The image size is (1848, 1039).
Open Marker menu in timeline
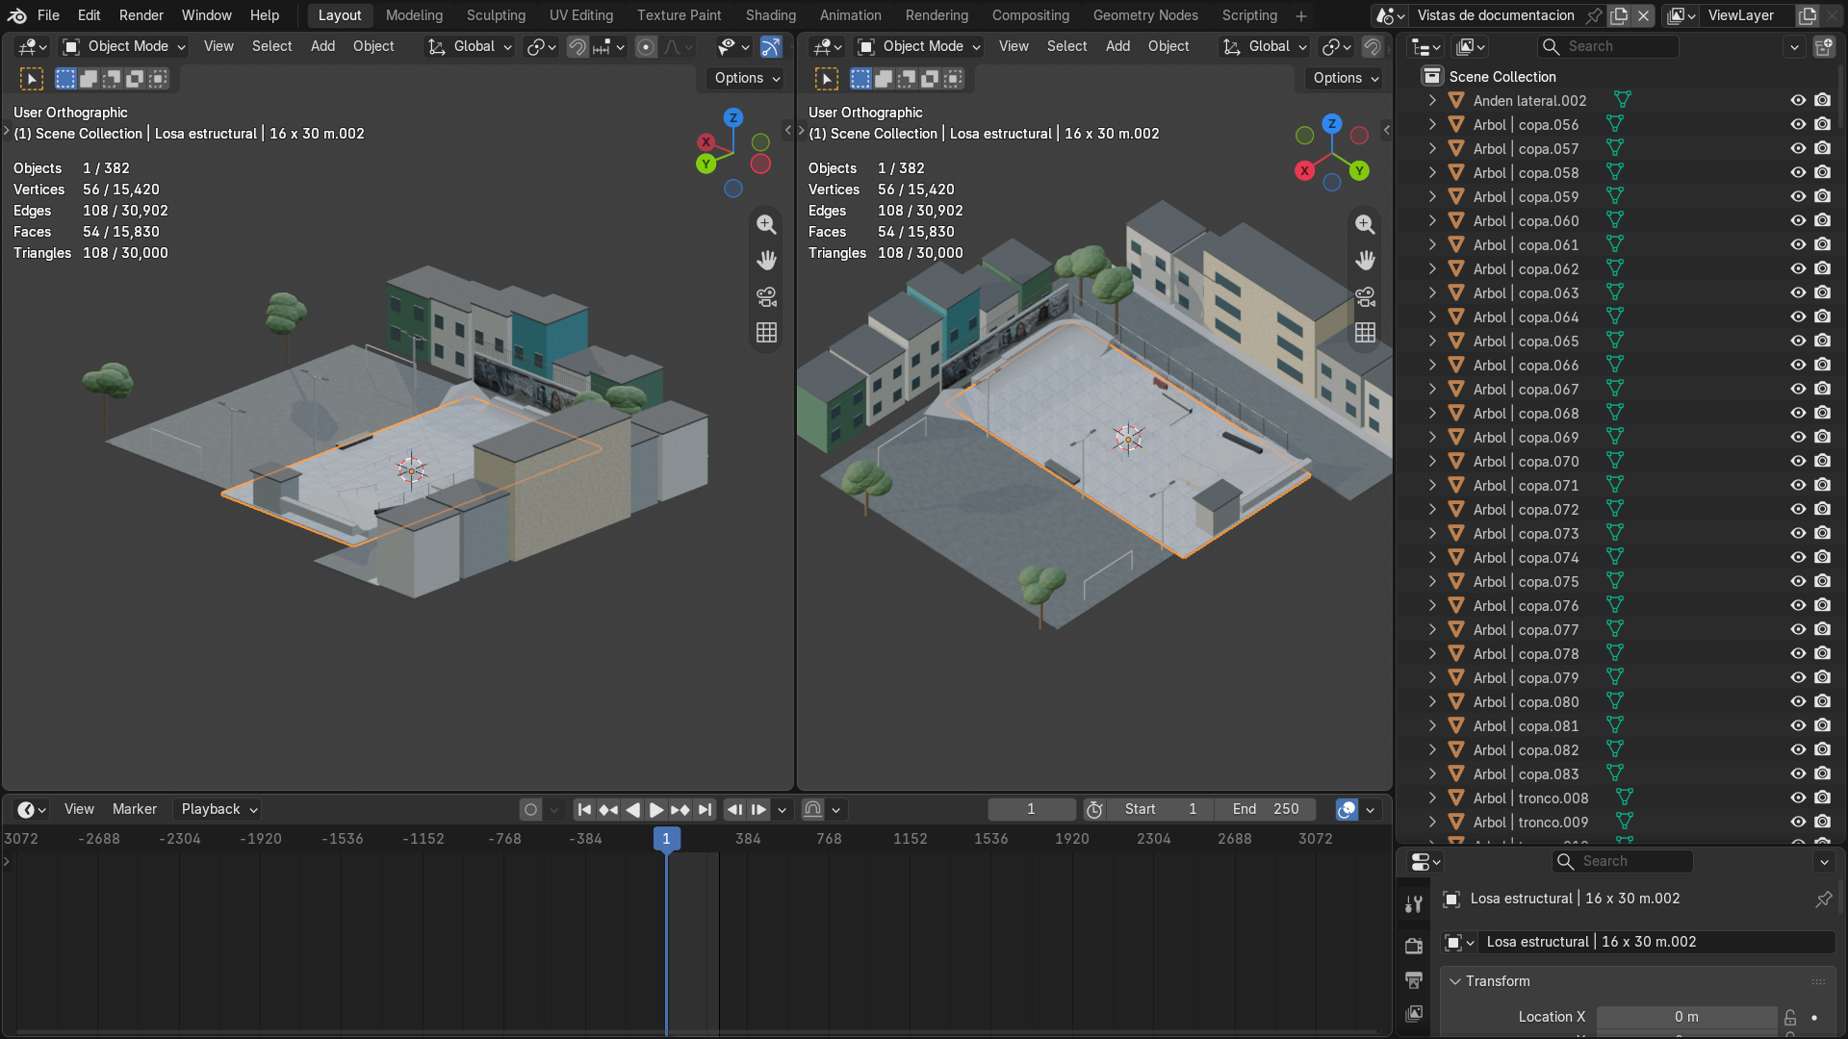(134, 809)
